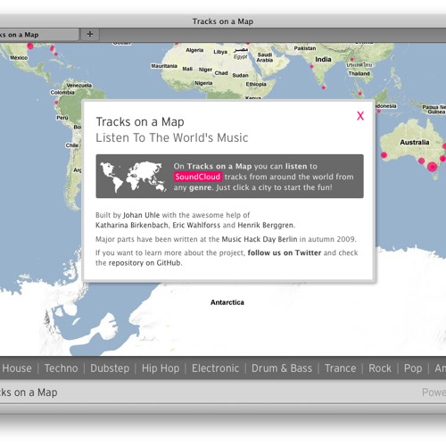Click the Tracks on a Map footer title

(x=29, y=392)
